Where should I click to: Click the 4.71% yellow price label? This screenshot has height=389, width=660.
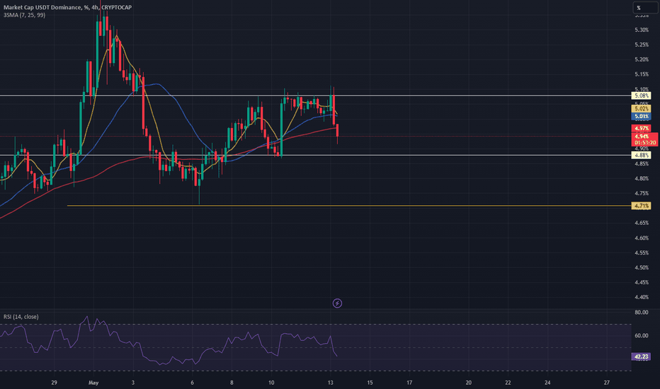tap(642, 206)
